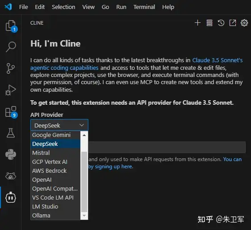Open Run and Debug view
Viewport: 251px width, 230px height.
(x=11, y=90)
